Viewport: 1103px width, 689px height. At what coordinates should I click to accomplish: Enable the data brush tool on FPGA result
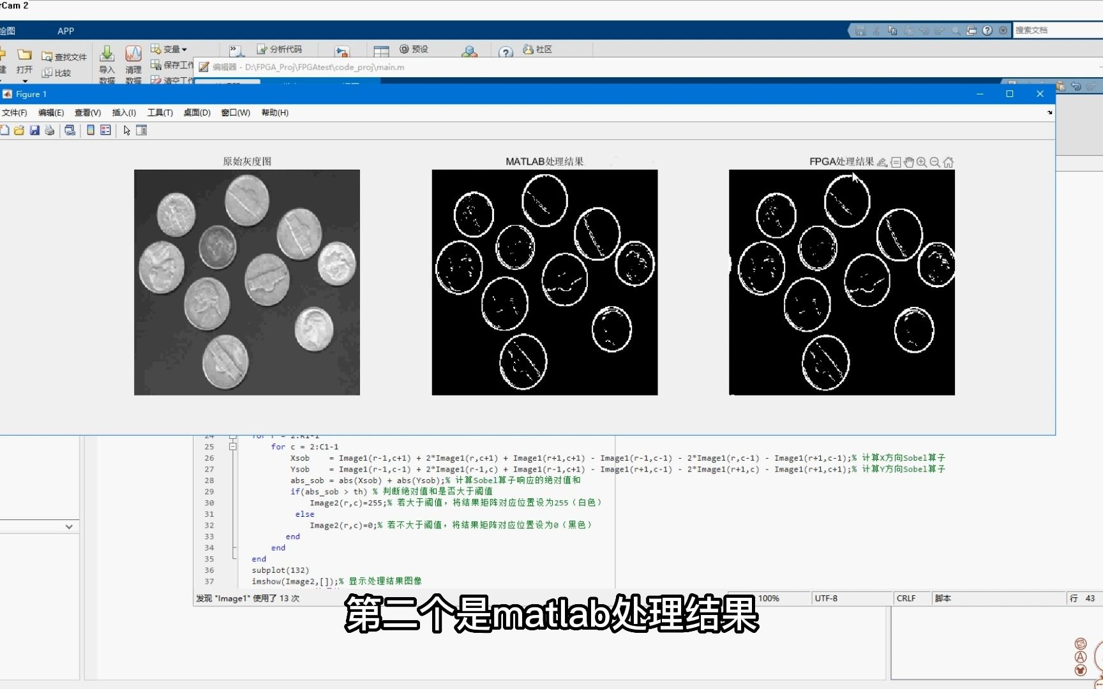click(x=882, y=161)
